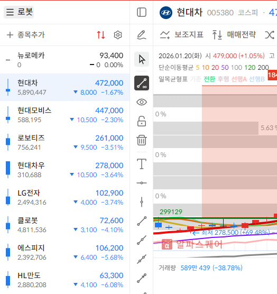Click the Hyundai logo icon
This screenshot has height=294, width=277.
166,13
